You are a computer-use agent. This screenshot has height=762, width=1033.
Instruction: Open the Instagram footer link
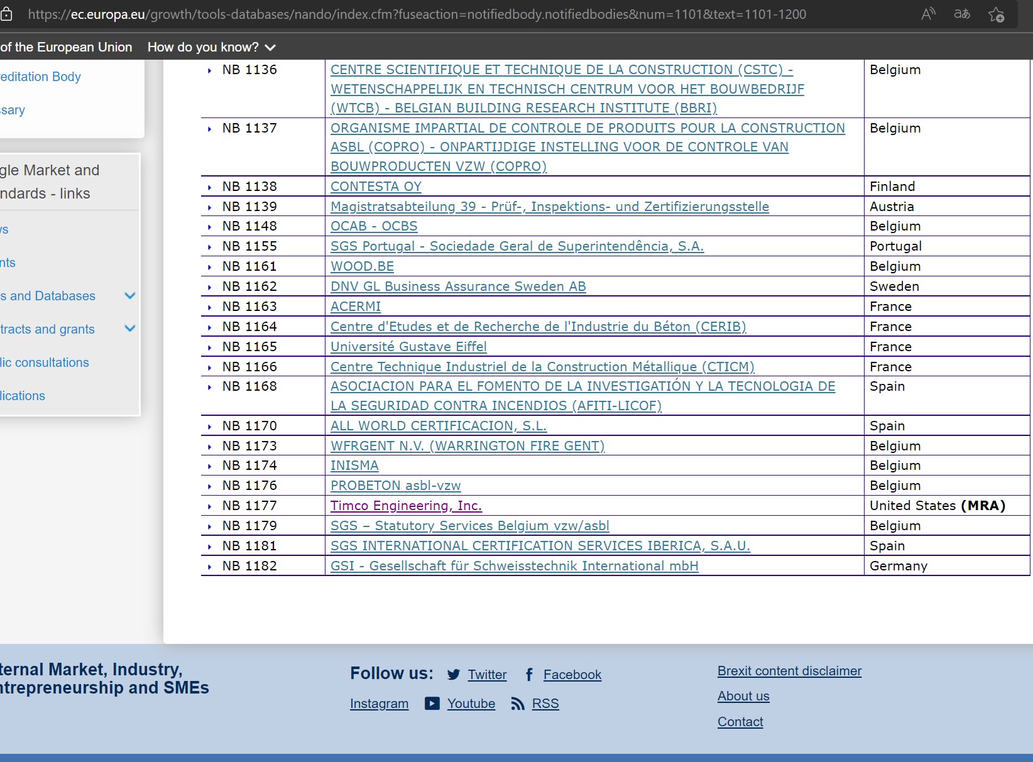pos(379,704)
